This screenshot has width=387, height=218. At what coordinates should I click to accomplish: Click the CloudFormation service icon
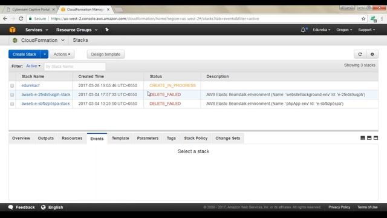[x=15, y=40]
